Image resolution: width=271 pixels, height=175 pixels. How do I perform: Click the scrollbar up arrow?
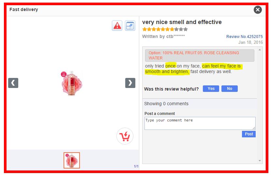pyautogui.click(x=260, y=50)
